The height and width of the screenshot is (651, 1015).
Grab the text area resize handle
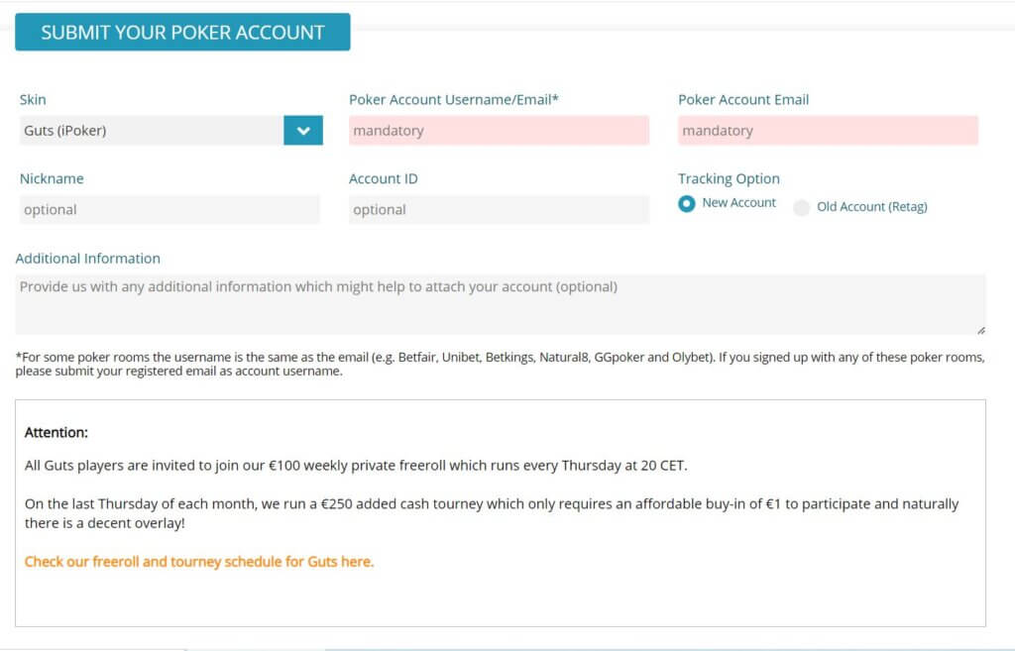[980, 329]
